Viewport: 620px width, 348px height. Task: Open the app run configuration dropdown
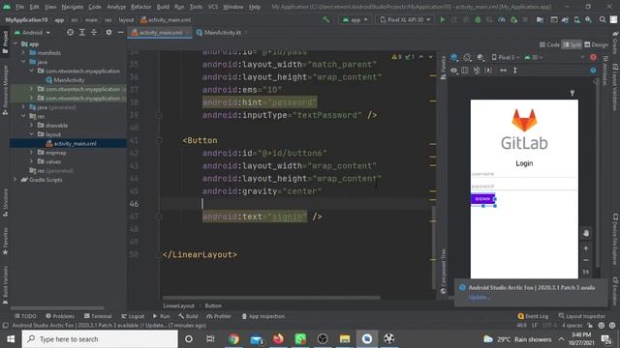pos(356,19)
